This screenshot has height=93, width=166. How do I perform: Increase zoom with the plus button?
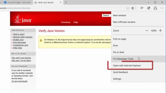tap(160, 30)
